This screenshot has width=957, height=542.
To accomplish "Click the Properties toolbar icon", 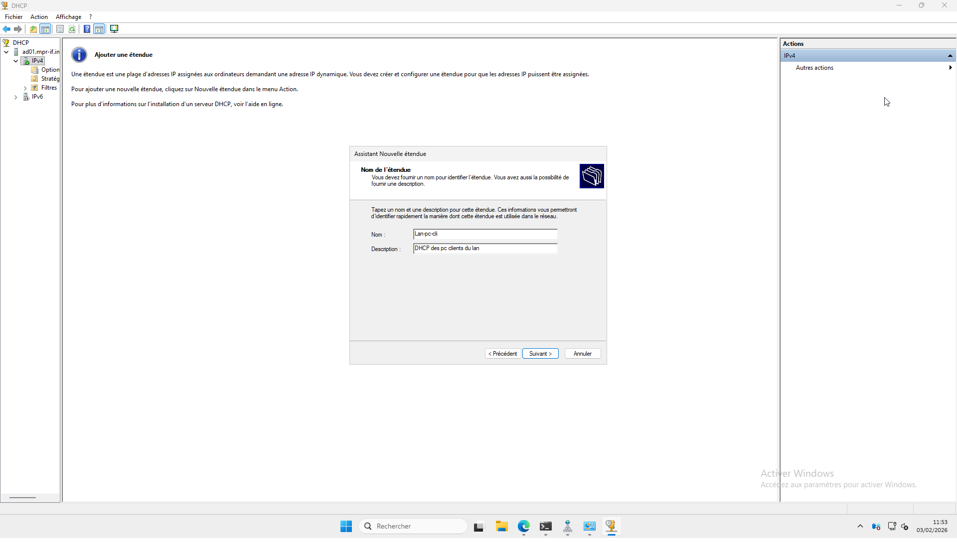I will click(60, 29).
